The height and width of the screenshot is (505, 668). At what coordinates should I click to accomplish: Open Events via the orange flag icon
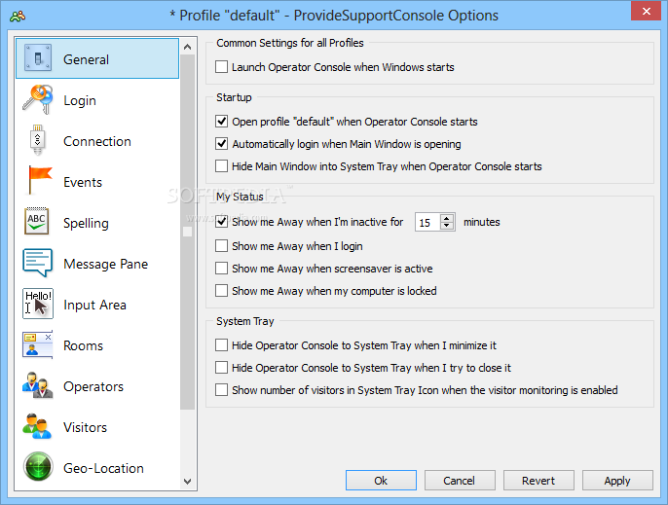[x=39, y=180]
